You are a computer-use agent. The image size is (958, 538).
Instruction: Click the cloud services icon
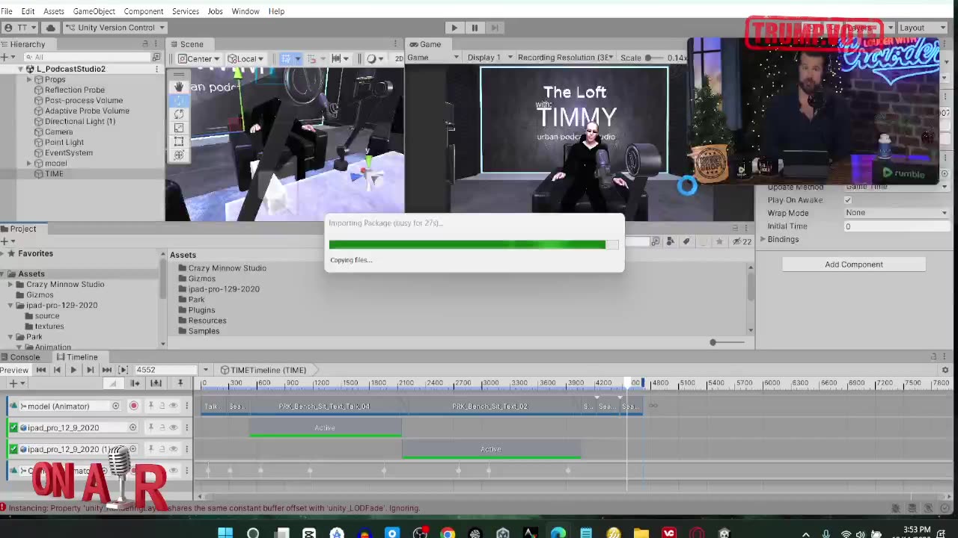pyautogui.click(x=51, y=28)
